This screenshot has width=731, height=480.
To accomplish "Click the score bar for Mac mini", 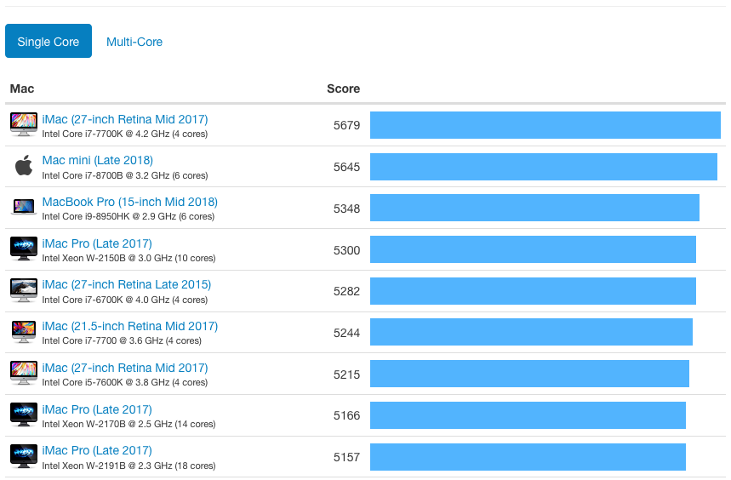I will pos(544,166).
